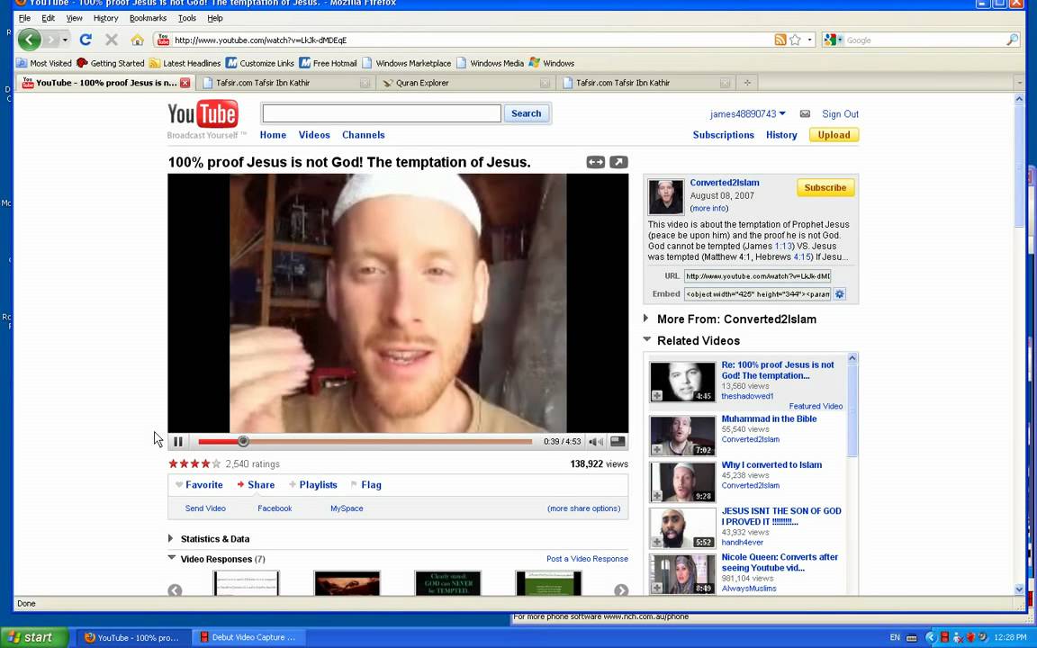Open the Google search engine dropdown
The width and height of the screenshot is (1037, 648).
[x=834, y=40]
